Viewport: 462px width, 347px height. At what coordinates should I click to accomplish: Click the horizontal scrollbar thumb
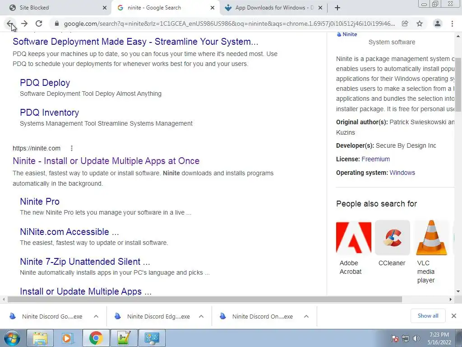[x=205, y=299]
